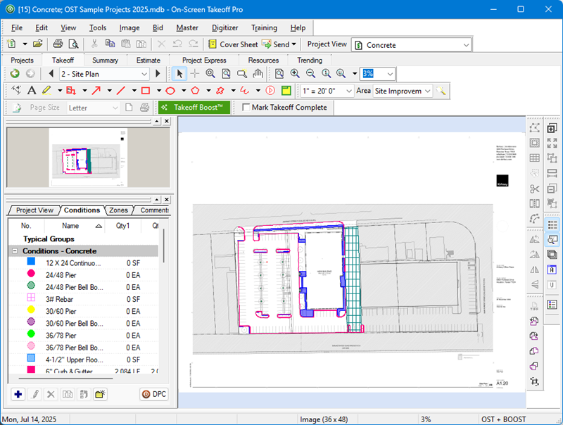Select the Rectangle annotation tool
Screen dimensions: 563x425
[x=146, y=91]
